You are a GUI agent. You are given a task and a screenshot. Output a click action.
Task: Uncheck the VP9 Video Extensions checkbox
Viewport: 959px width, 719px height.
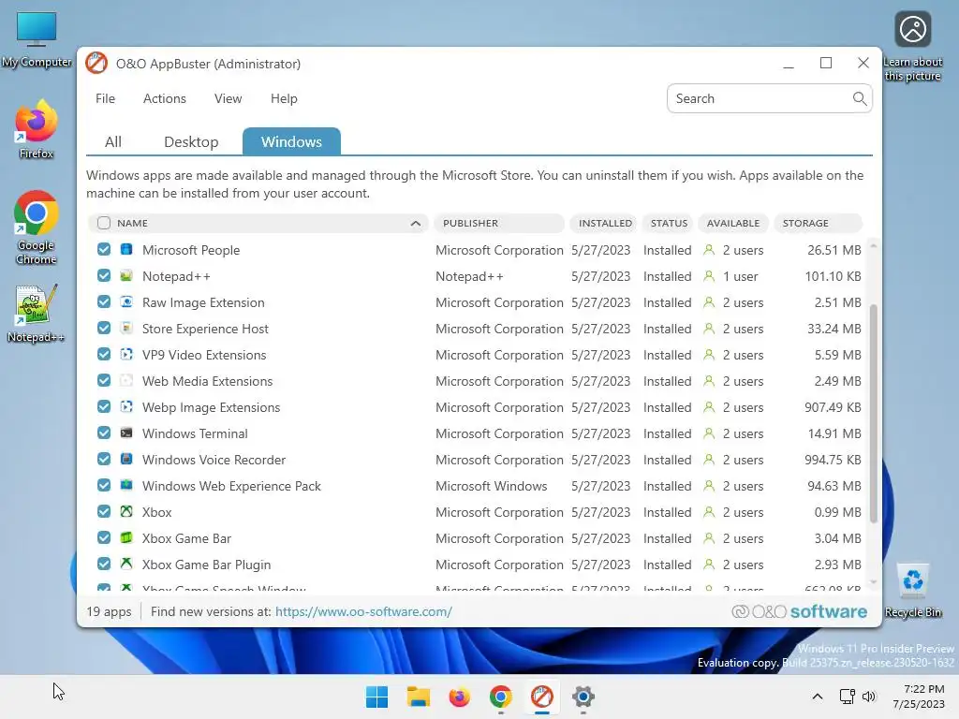coord(104,355)
